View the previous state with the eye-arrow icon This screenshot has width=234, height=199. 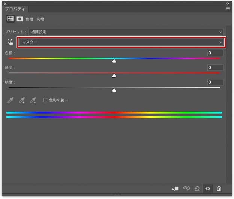point(186,189)
